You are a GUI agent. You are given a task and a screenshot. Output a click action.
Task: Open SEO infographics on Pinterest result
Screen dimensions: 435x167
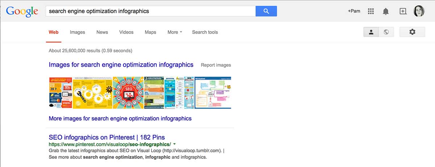pyautogui.click(x=107, y=137)
